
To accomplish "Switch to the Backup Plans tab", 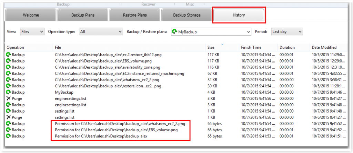I will [83, 15].
